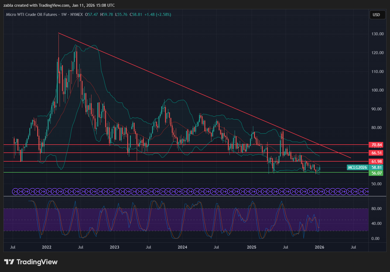Click the 80.00 level on stochastic scale
Screen dimensions: 390x272
[x=376, y=208]
